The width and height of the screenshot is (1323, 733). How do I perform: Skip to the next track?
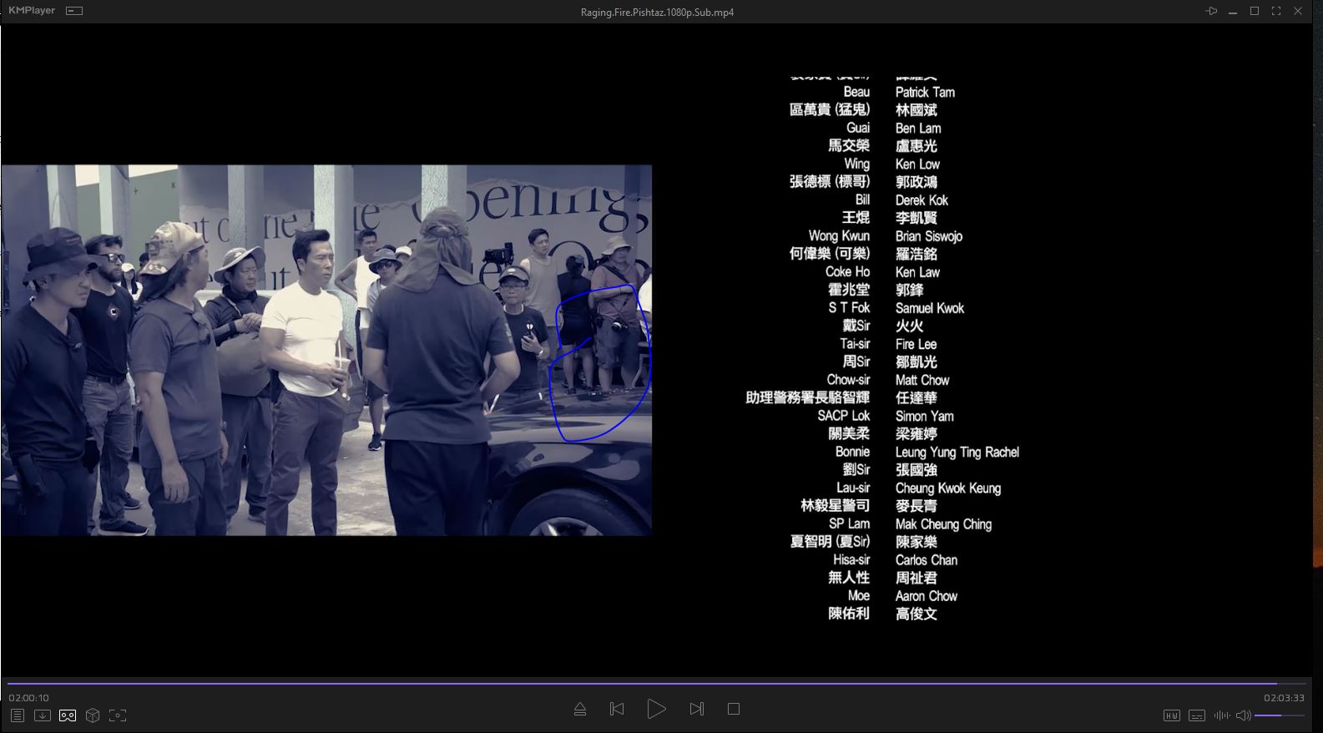(x=697, y=709)
